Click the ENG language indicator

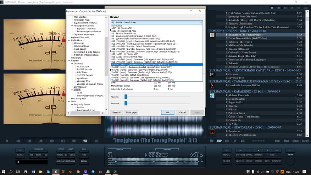[288, 172]
